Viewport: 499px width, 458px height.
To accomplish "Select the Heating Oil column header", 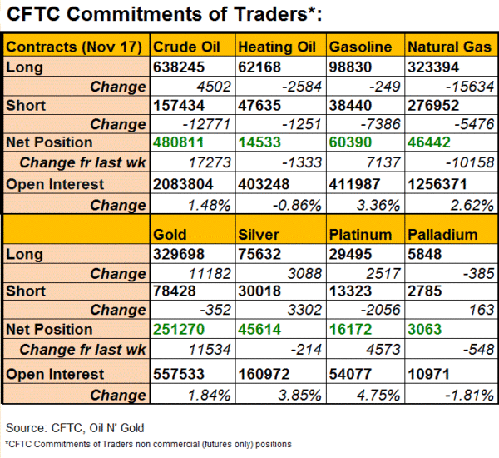I will click(x=278, y=48).
